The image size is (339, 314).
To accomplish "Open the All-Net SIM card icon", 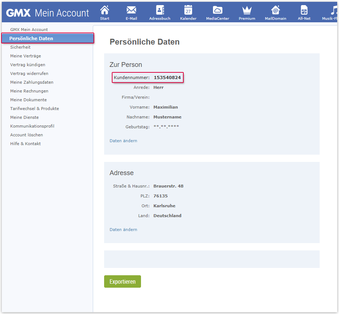I will pyautogui.click(x=304, y=10).
